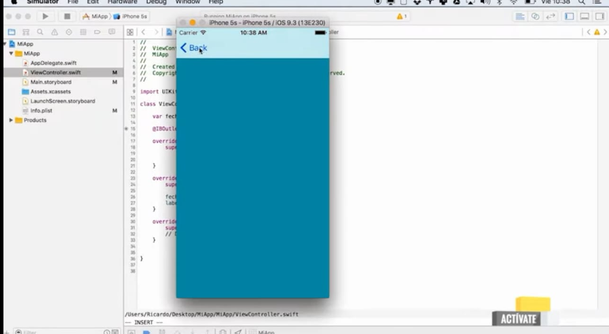This screenshot has width=609, height=334.
Task: Open the File menu
Action: tap(72, 2)
